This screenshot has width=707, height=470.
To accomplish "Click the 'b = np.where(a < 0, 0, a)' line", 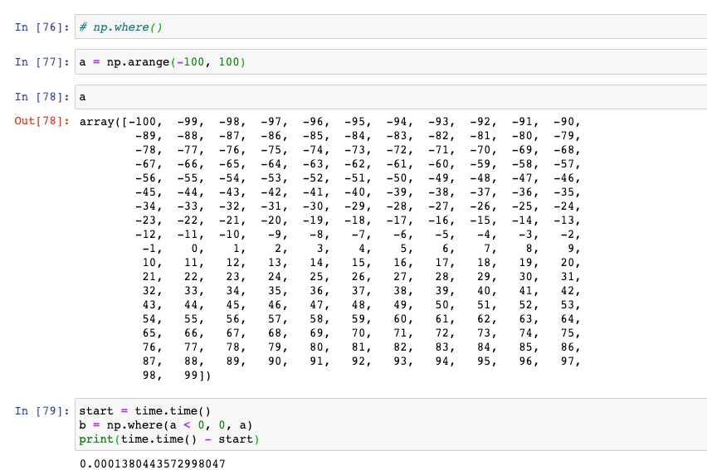I will click(166, 425).
